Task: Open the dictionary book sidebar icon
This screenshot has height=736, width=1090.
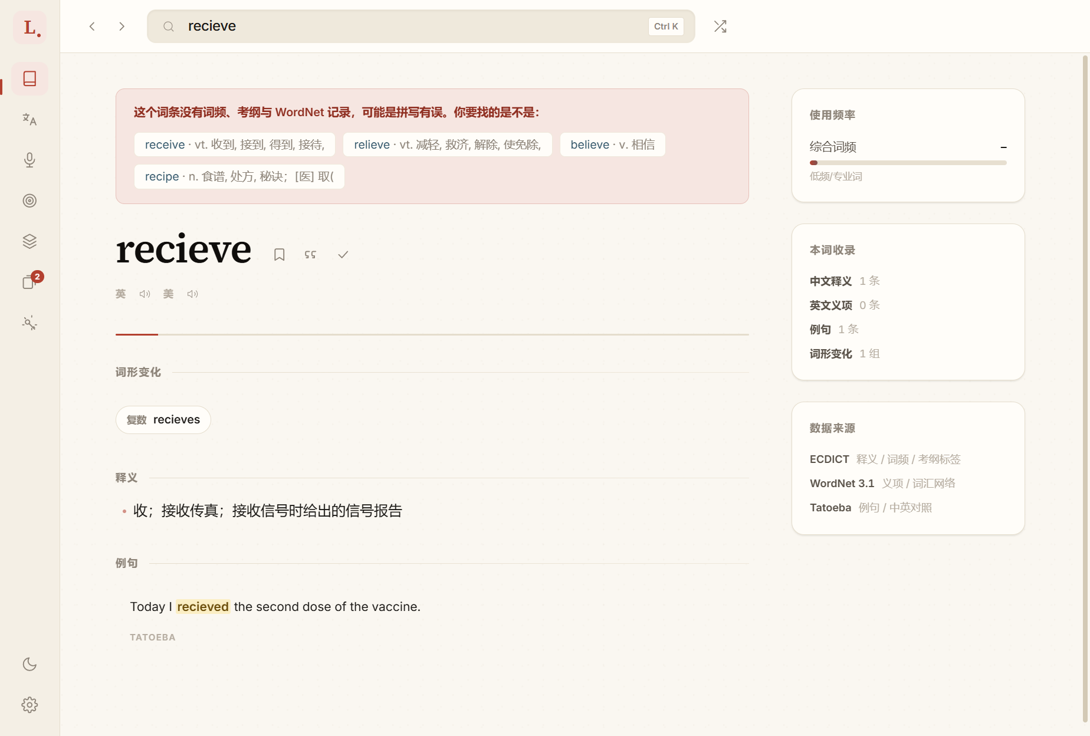Action: [30, 78]
